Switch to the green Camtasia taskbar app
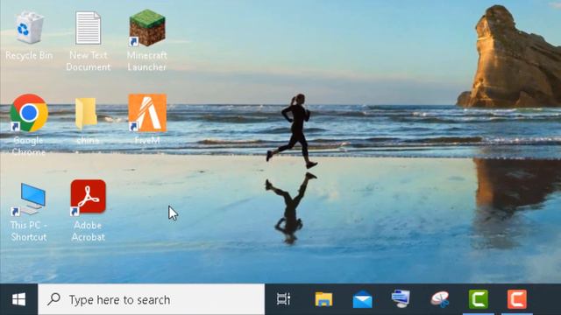This screenshot has width=561, height=315. tap(479, 299)
